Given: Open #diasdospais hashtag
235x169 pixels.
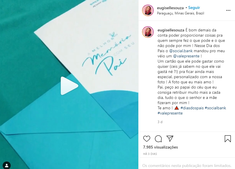Looking at the screenshot, I should coord(192,108).
